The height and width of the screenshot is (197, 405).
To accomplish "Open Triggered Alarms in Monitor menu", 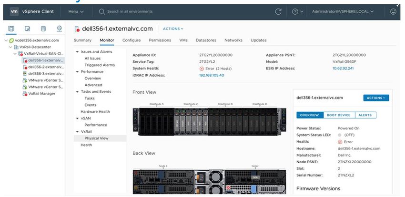I will click(100, 65).
